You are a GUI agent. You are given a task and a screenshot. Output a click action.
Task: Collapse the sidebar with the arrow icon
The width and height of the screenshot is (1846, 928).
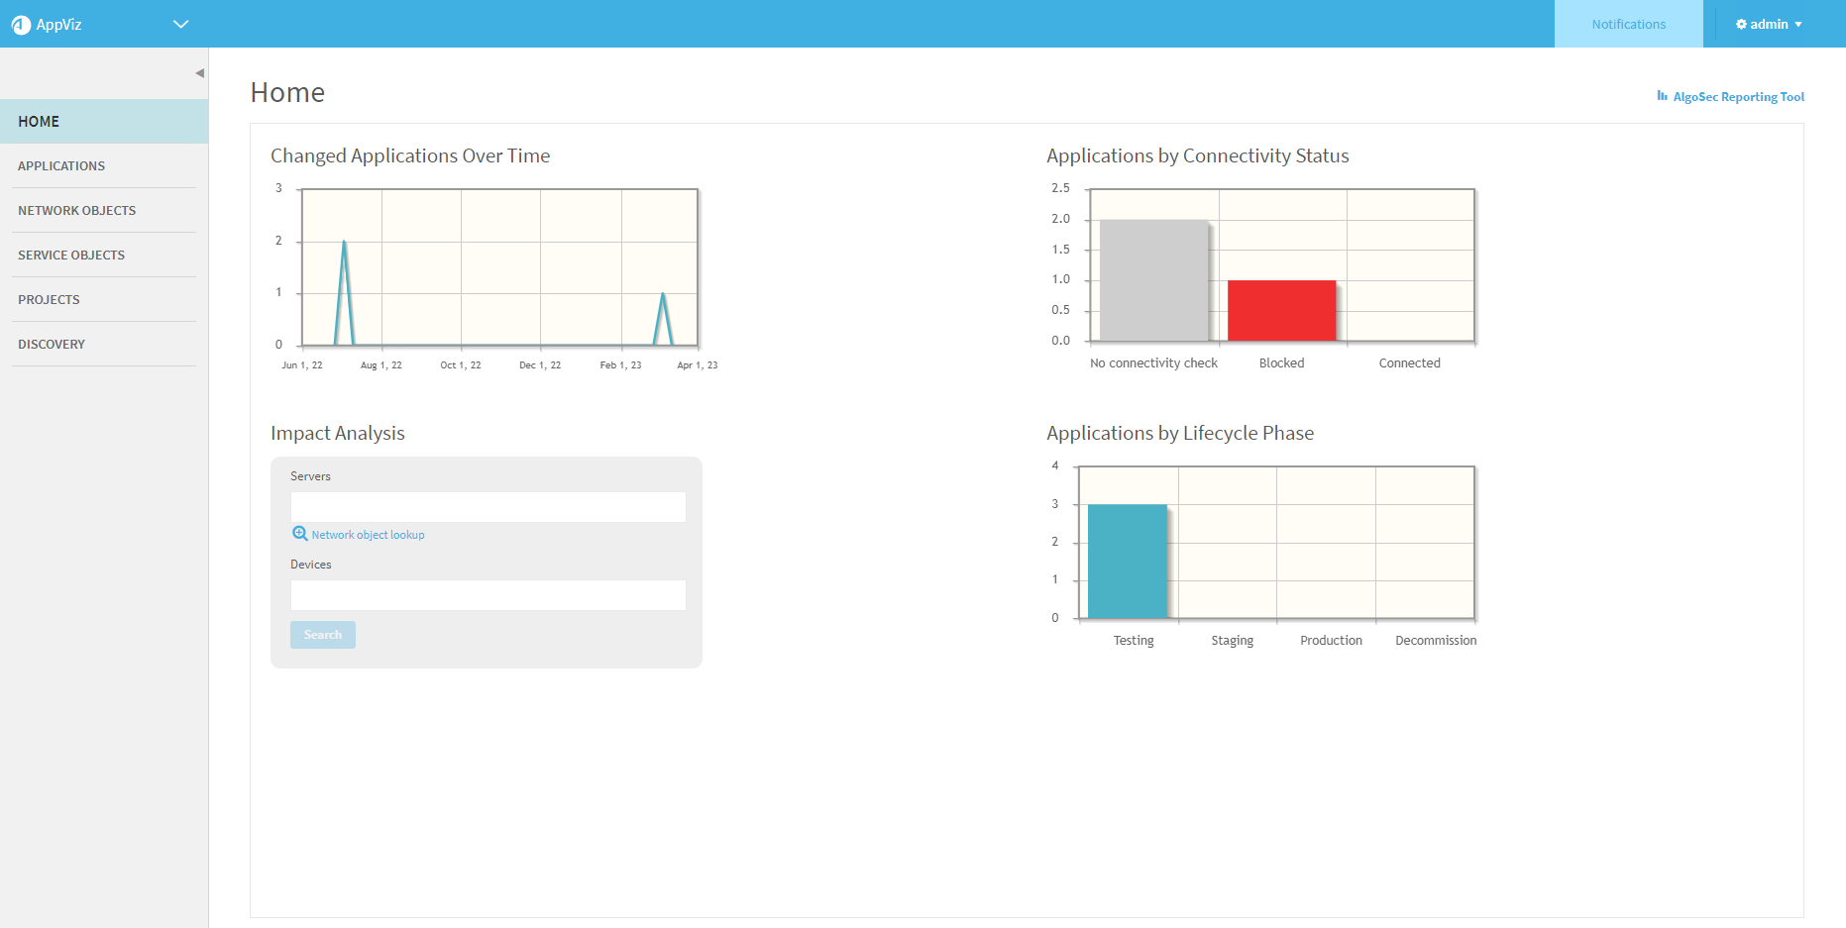click(x=199, y=73)
